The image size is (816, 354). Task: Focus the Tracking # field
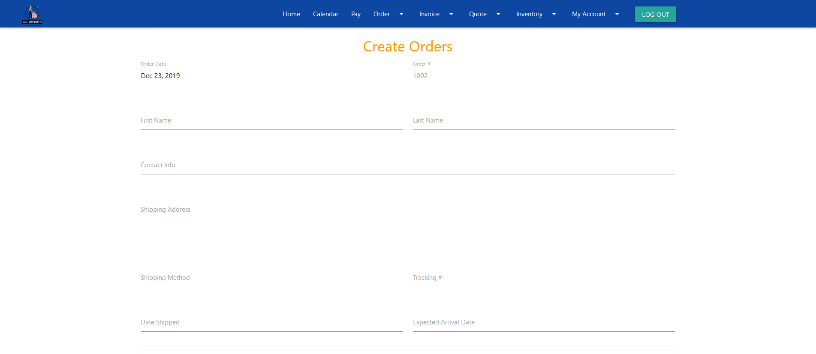coord(544,278)
